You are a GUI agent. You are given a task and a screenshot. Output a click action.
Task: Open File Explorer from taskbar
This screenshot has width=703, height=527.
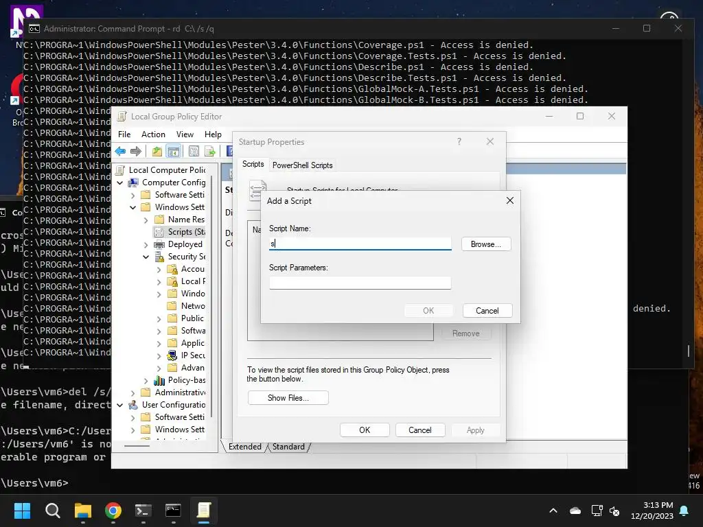click(83, 511)
